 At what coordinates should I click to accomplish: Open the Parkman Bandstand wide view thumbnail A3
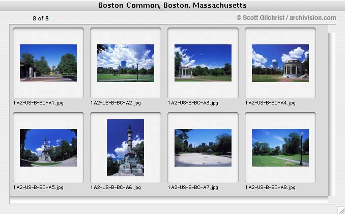pos(203,63)
